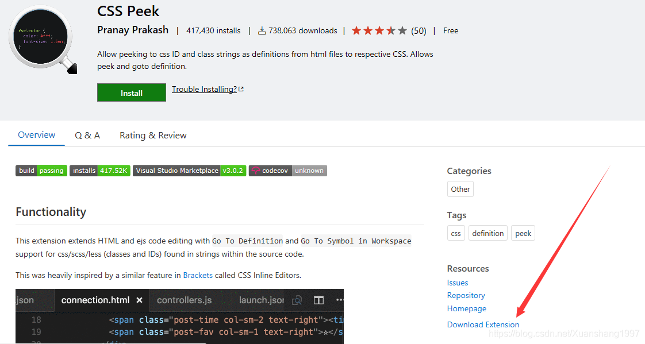Click the installs 417.52K badge

[100, 171]
